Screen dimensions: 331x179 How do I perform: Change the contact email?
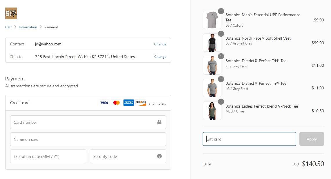tap(160, 44)
